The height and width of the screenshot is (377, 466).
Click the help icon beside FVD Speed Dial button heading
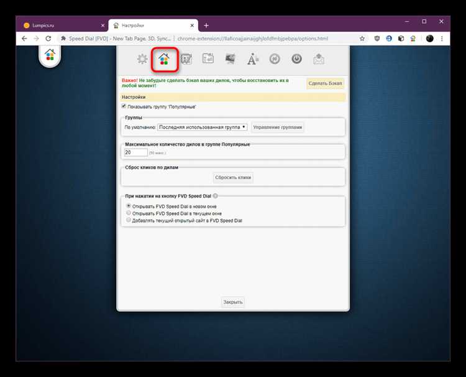tap(216, 196)
